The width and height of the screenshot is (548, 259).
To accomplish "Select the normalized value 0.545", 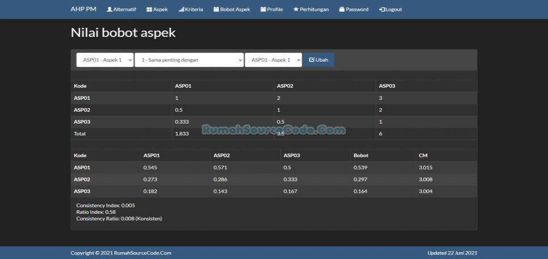I will click(150, 168).
